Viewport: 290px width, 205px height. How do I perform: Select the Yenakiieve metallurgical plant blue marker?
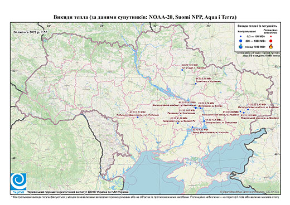pyautogui.click(x=248, y=110)
